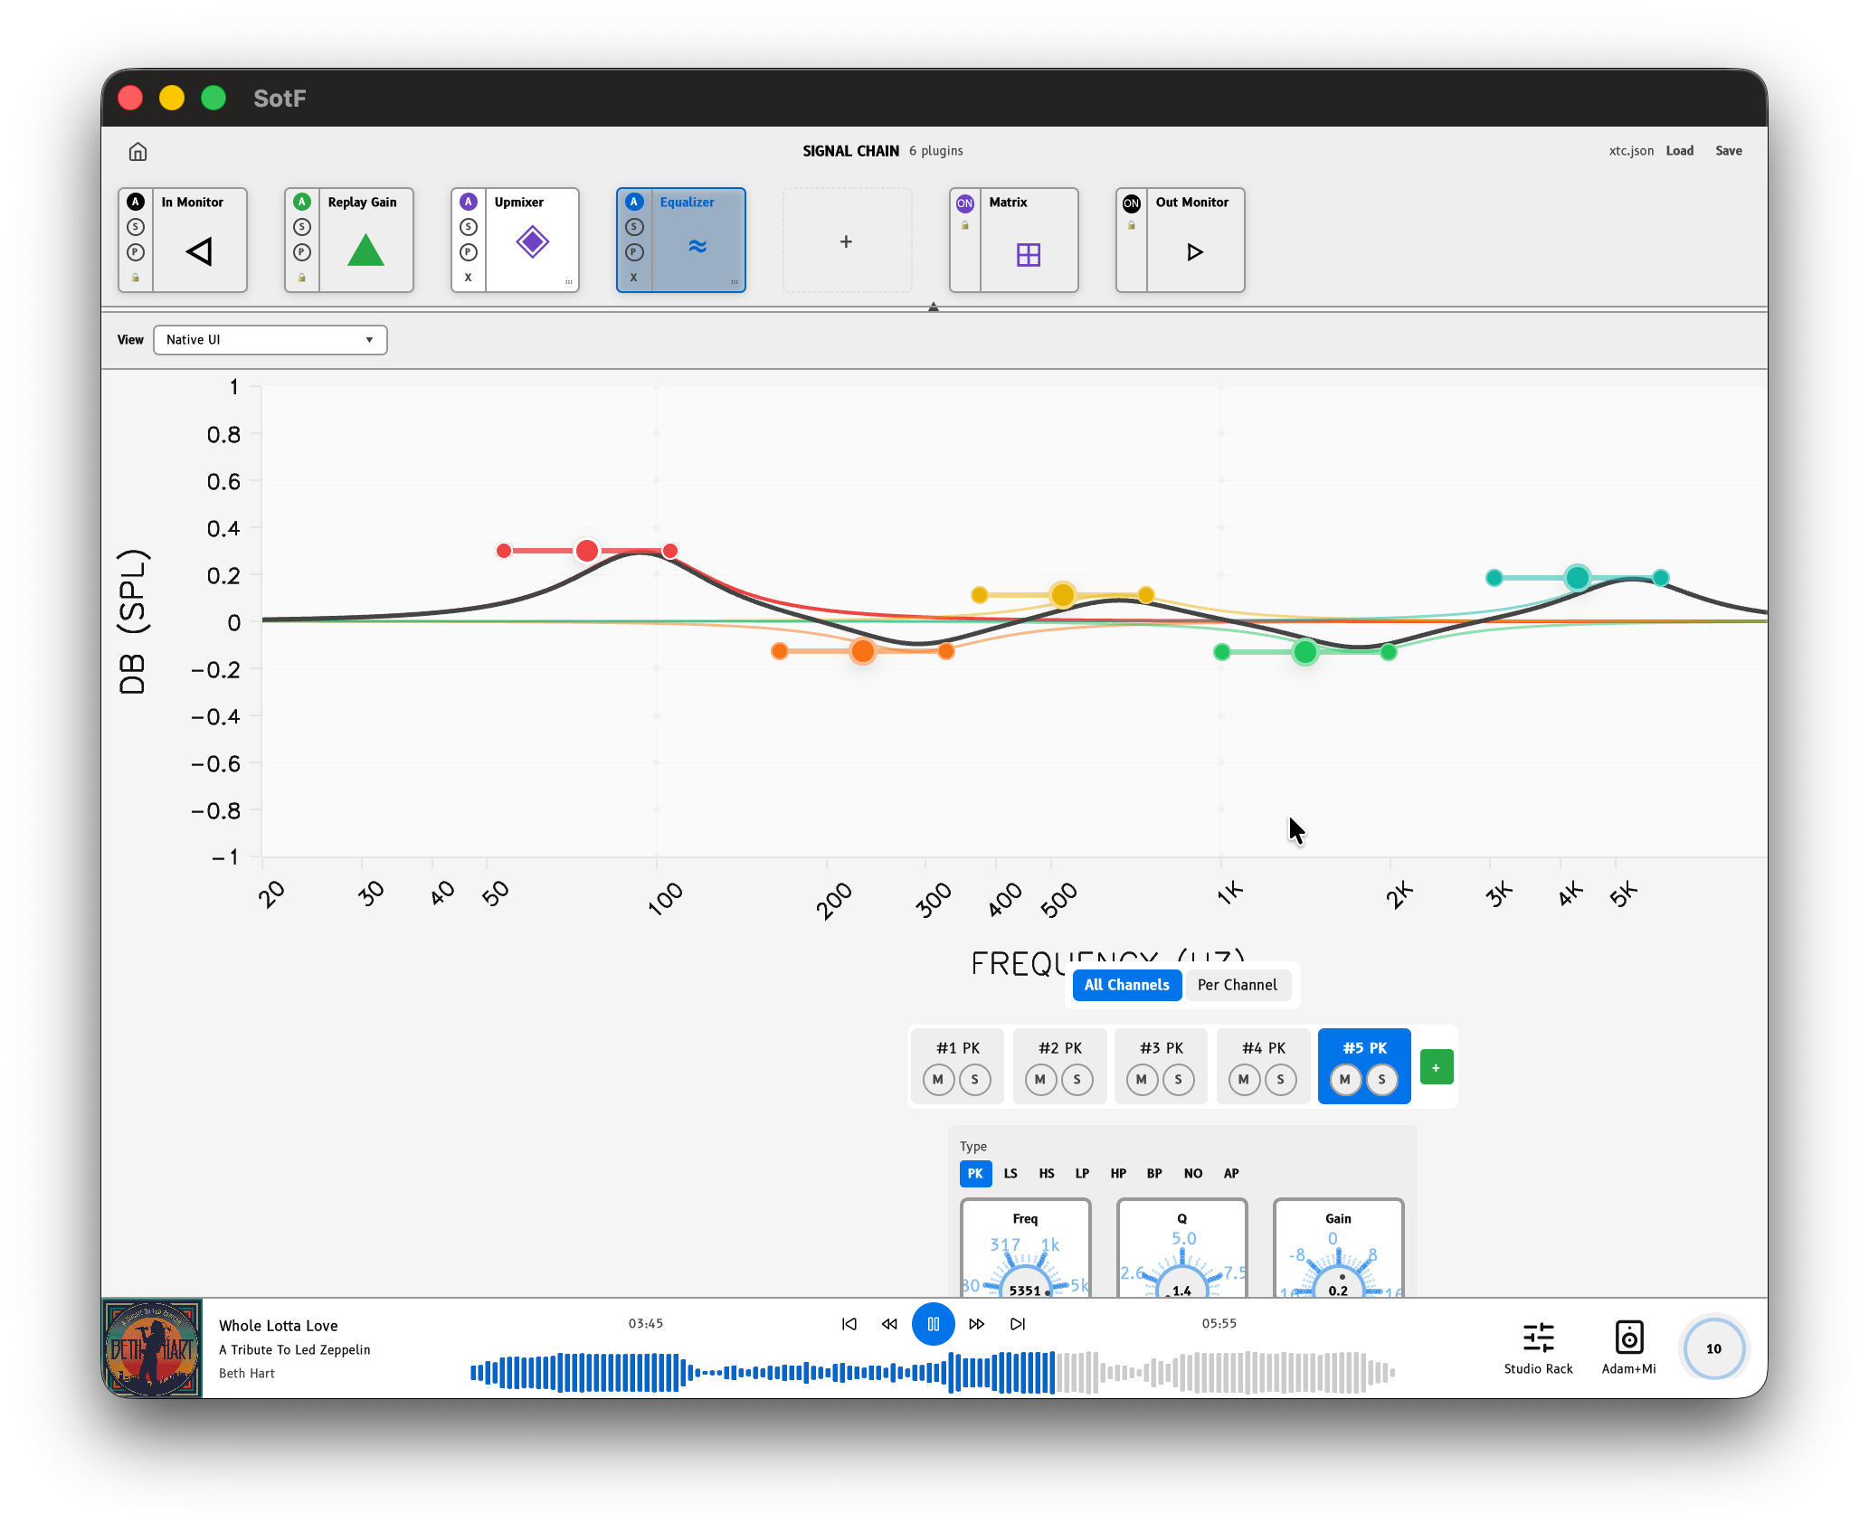Viewport: 1869px width, 1532px height.
Task: Set filter type to HP
Action: pos(1118,1173)
